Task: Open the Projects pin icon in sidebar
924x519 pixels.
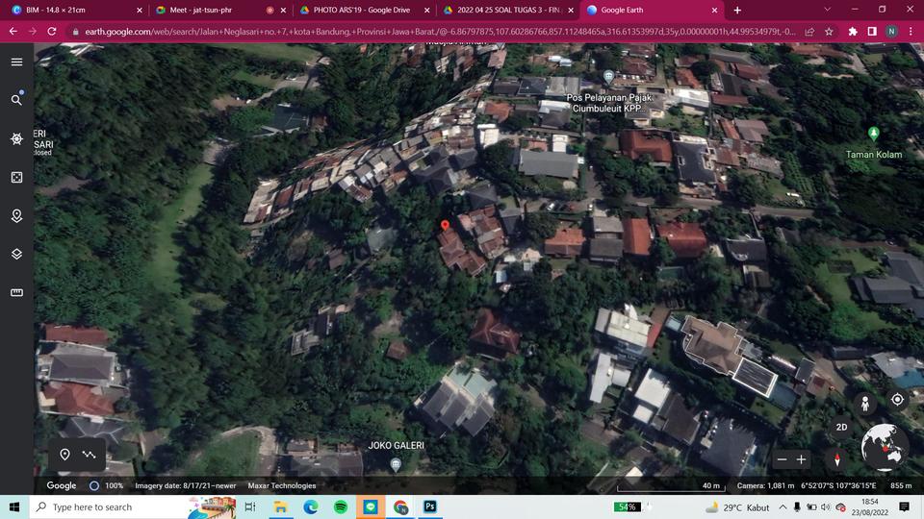Action: [16, 216]
